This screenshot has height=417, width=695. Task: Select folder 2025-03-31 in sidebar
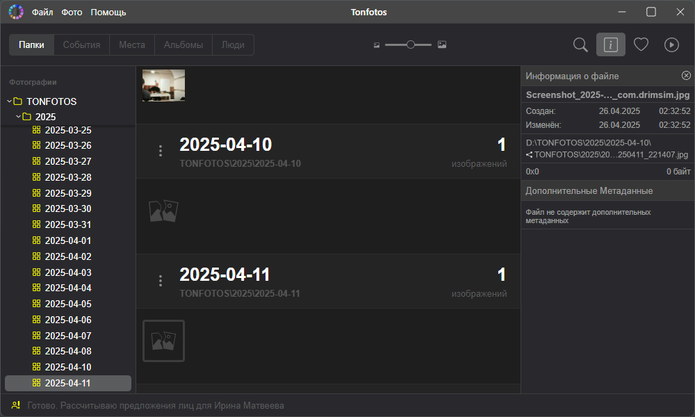coord(68,224)
